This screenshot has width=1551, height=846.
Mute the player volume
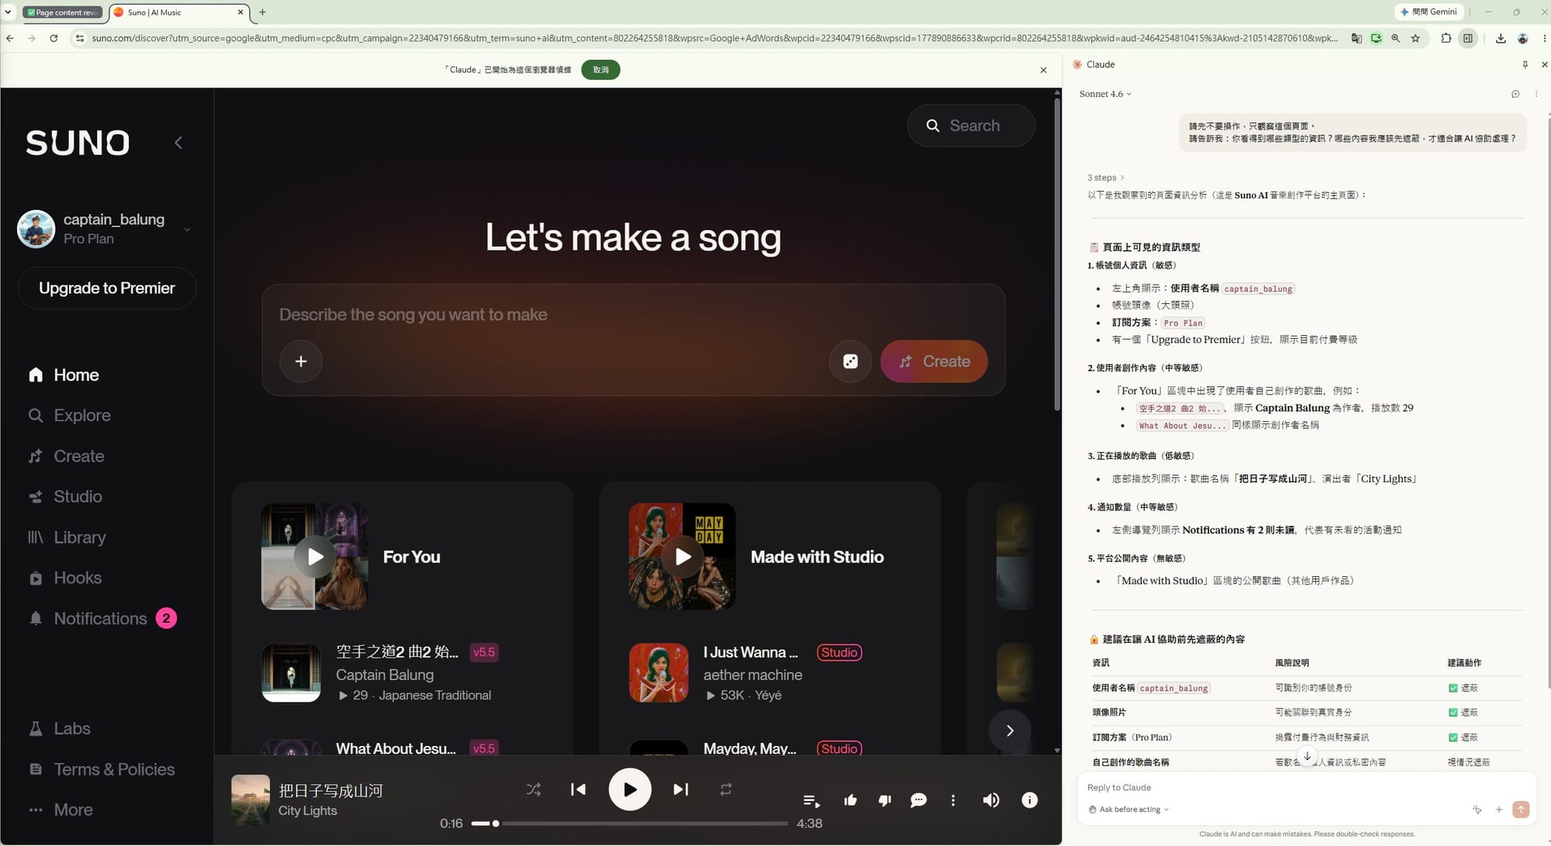[991, 800]
